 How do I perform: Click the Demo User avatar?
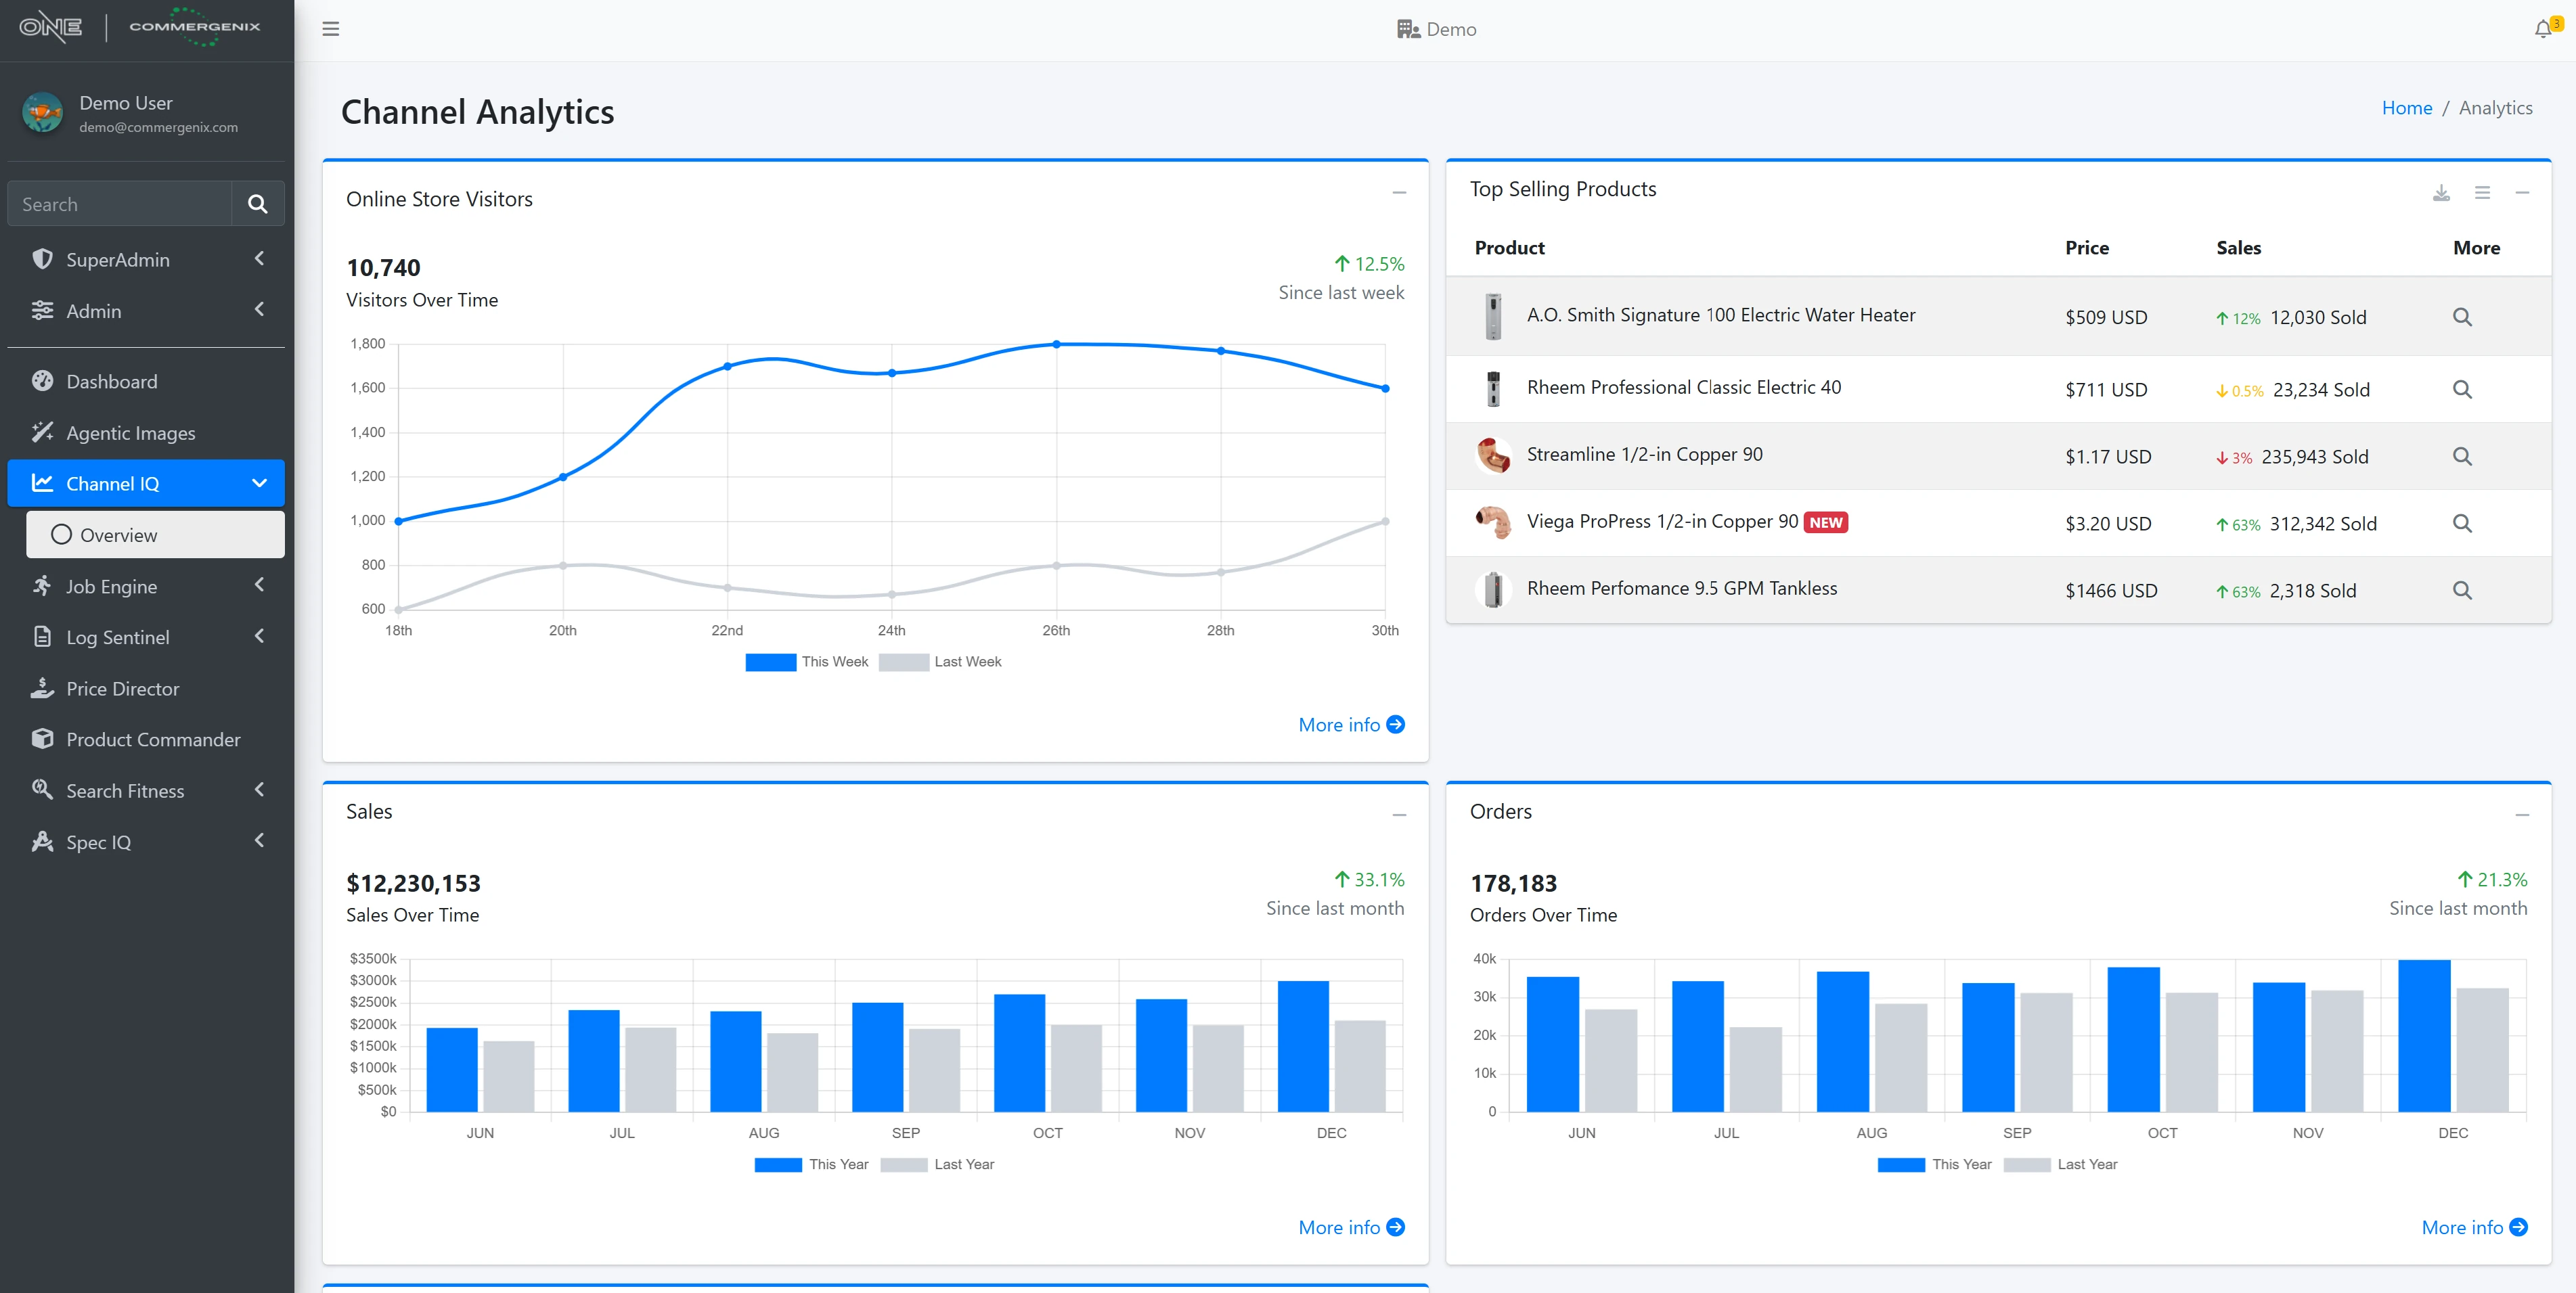pos(43,113)
